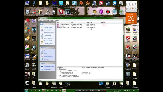
Task: Select the S.T.A.L.K.E.R. Gold Edition image row
Action: [x=76, y=24]
